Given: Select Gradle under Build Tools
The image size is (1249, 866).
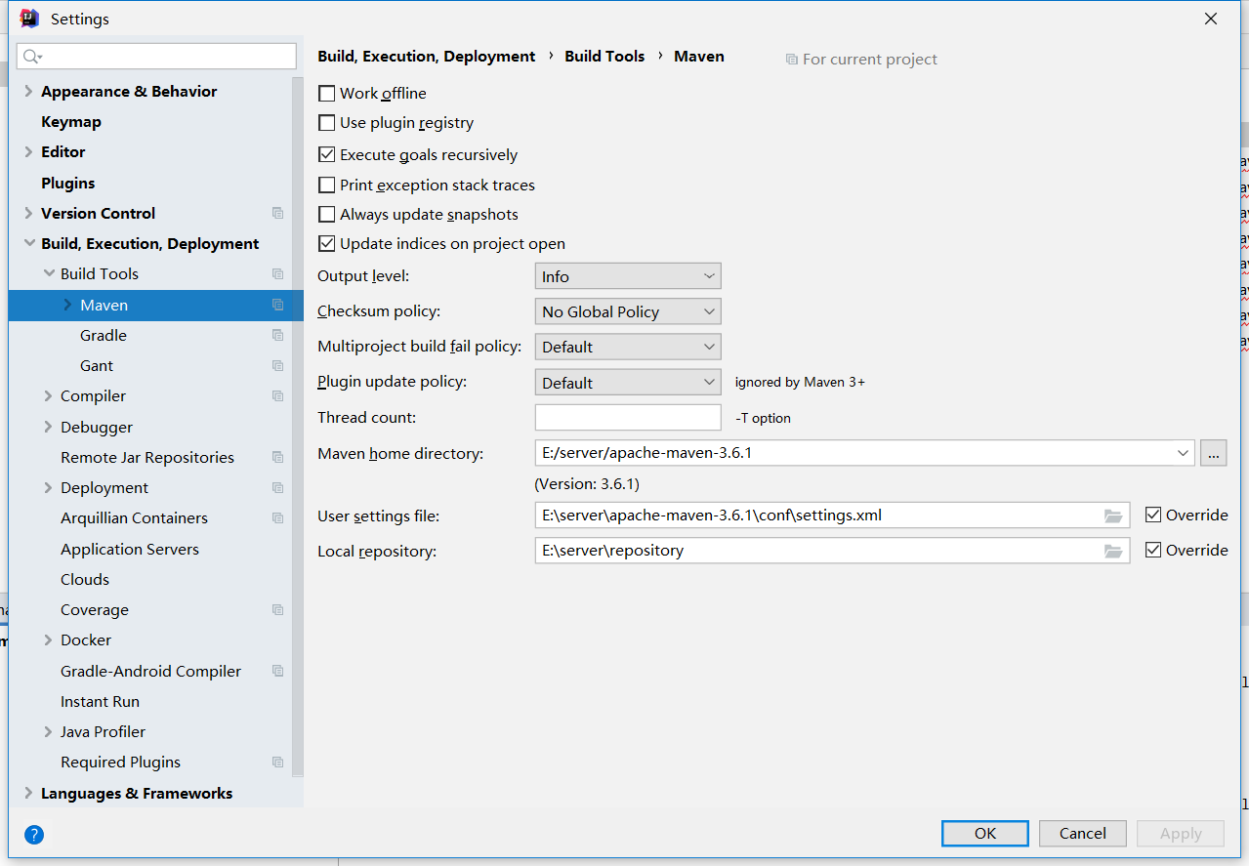Looking at the screenshot, I should point(104,335).
